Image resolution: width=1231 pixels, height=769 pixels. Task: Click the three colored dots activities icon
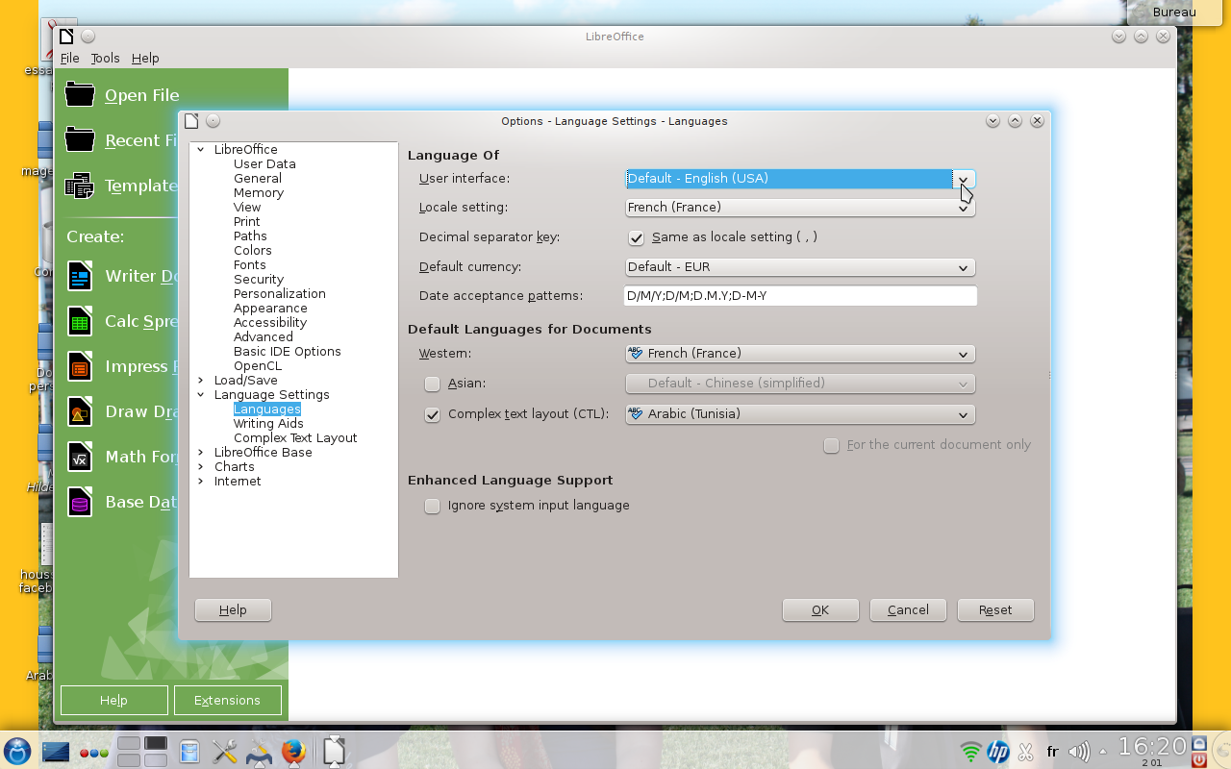point(94,753)
